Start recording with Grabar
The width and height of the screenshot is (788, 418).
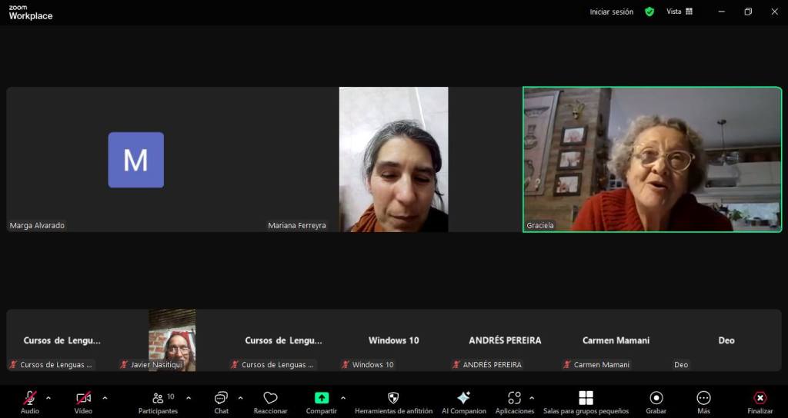click(656, 401)
